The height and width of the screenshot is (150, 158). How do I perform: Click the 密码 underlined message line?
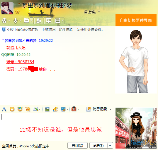coord(31,69)
